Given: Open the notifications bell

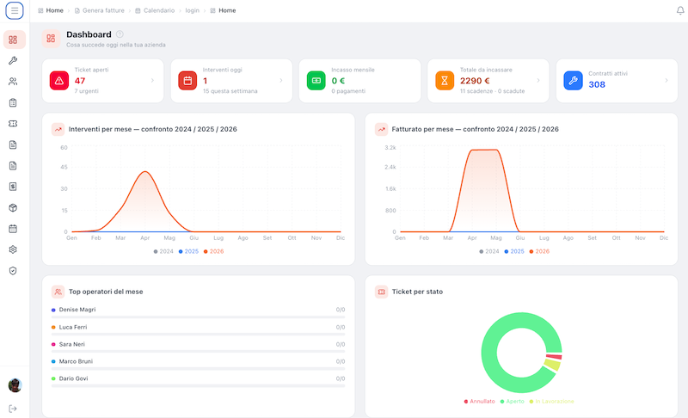Looking at the screenshot, I should tap(680, 10).
